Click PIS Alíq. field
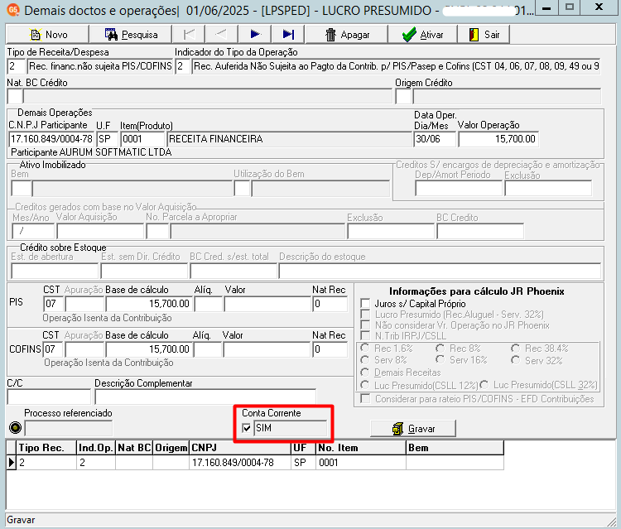Viewport: 621px width, 529px height. pos(209,304)
